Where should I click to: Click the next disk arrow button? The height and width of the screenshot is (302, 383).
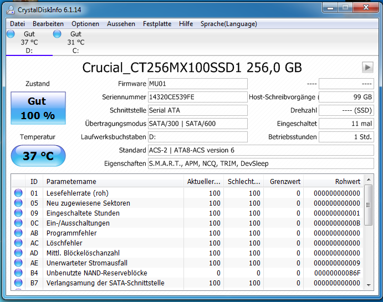click(x=367, y=67)
